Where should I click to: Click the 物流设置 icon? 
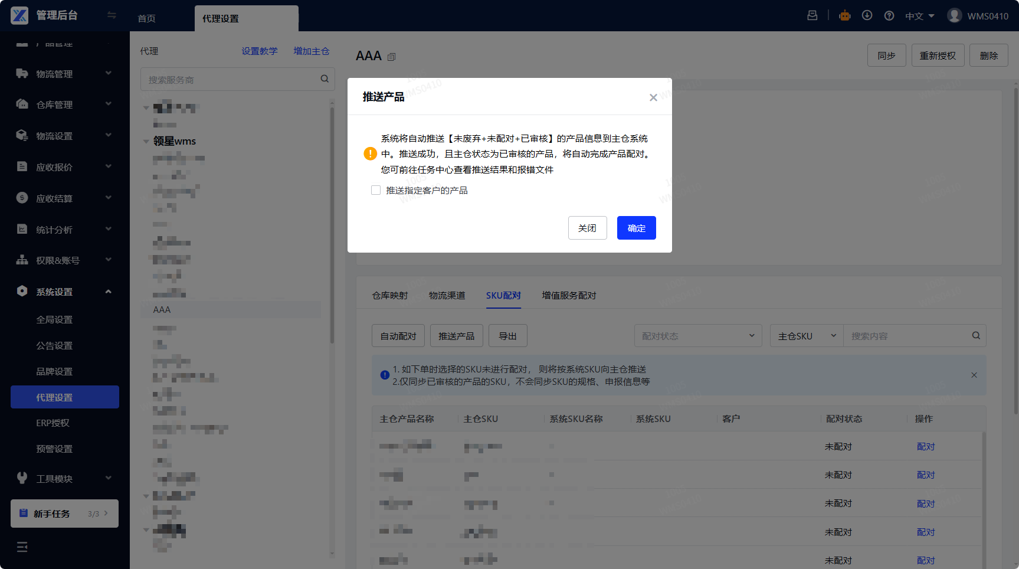[x=22, y=135]
